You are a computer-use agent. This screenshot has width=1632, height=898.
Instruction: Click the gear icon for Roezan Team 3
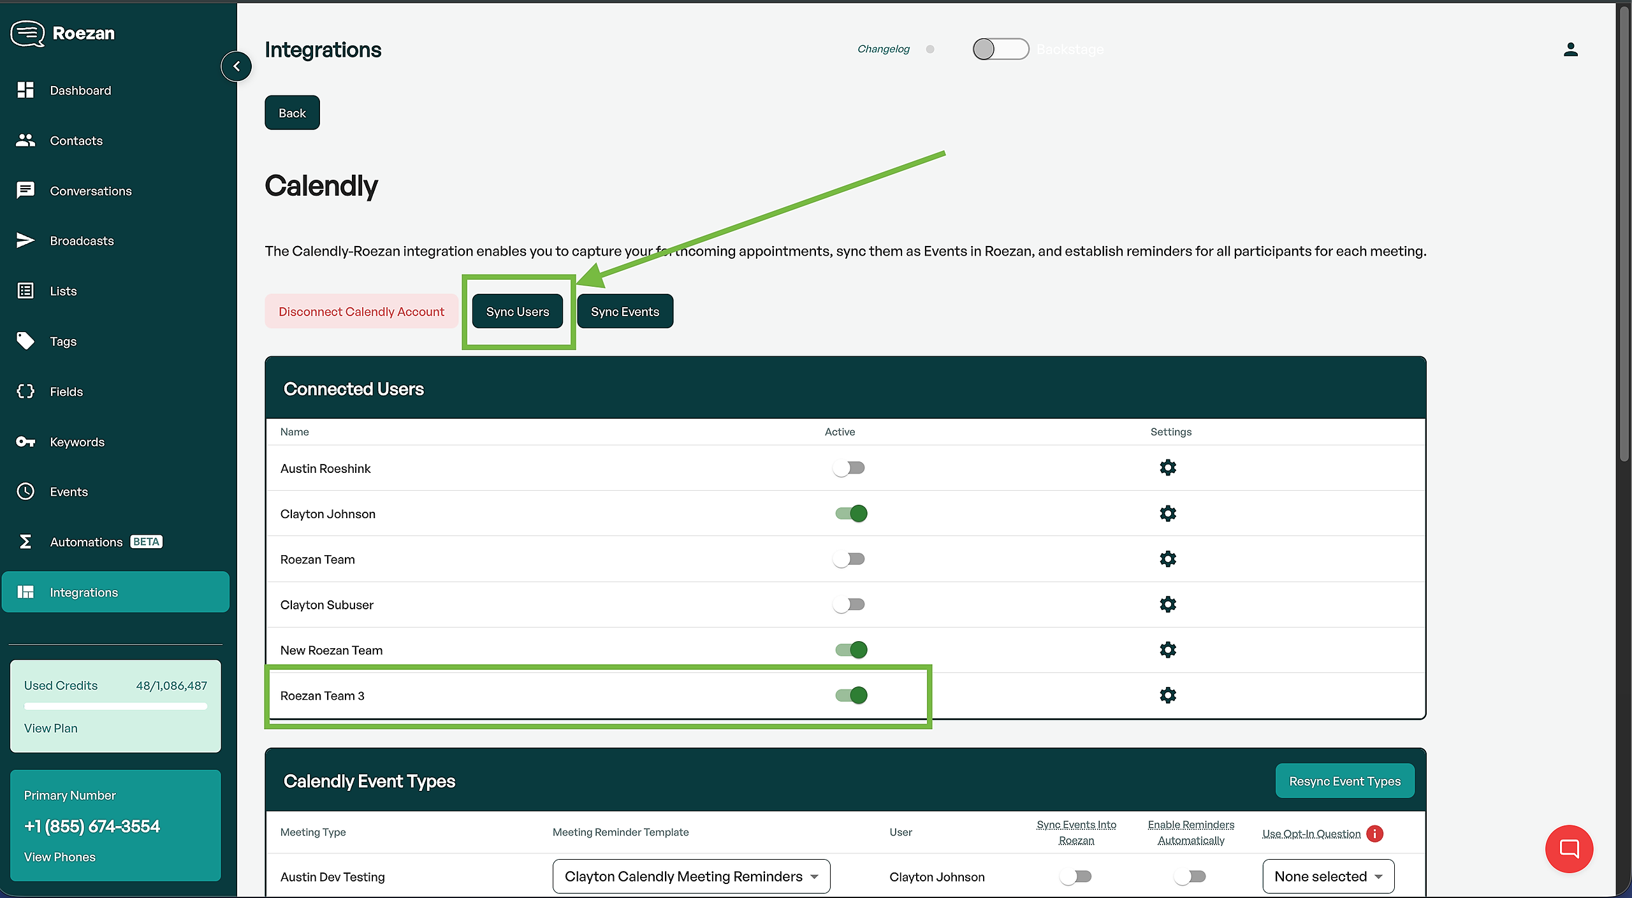tap(1167, 695)
